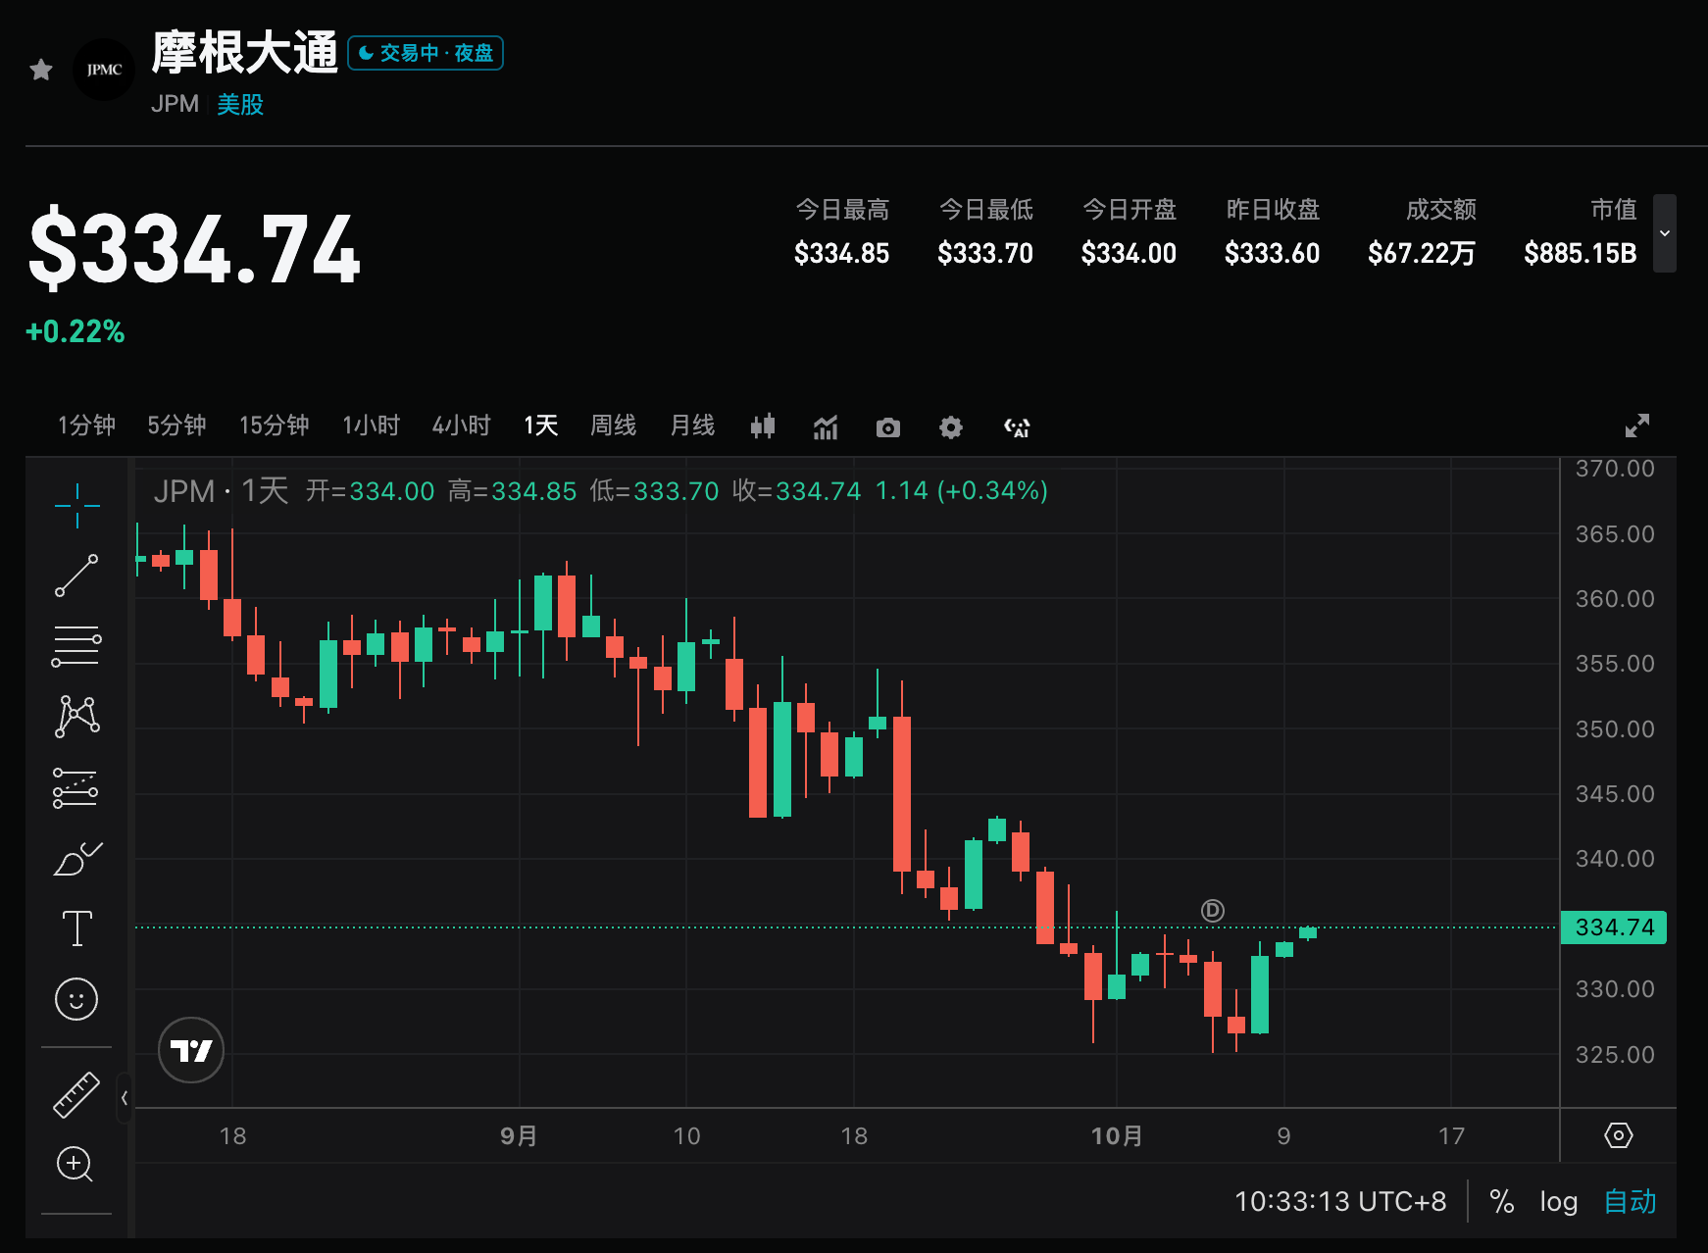
Task: Activate the ruler measure tool
Action: pos(76,1095)
